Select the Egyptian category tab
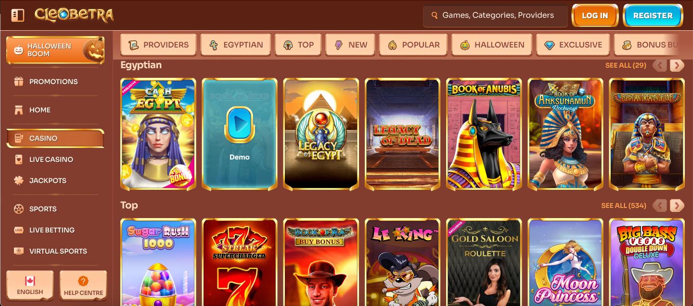 click(x=236, y=45)
